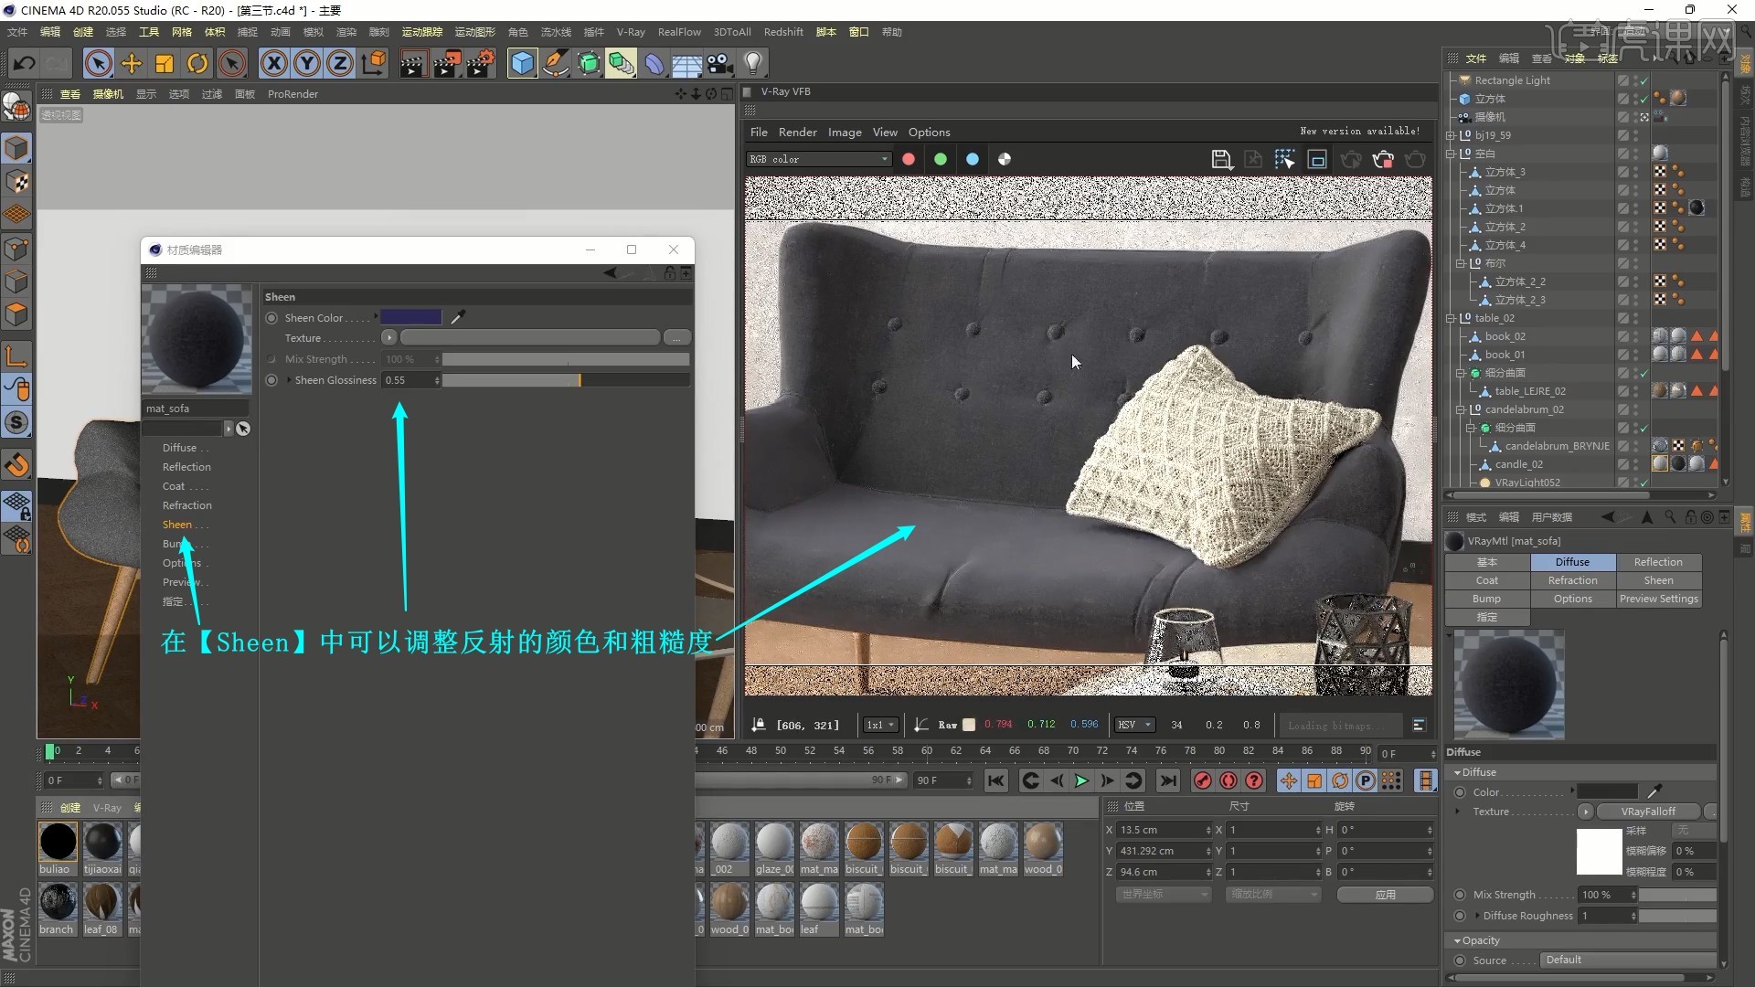The width and height of the screenshot is (1755, 987).
Task: Click the VRayFalloff texture button
Action: tap(1648, 812)
